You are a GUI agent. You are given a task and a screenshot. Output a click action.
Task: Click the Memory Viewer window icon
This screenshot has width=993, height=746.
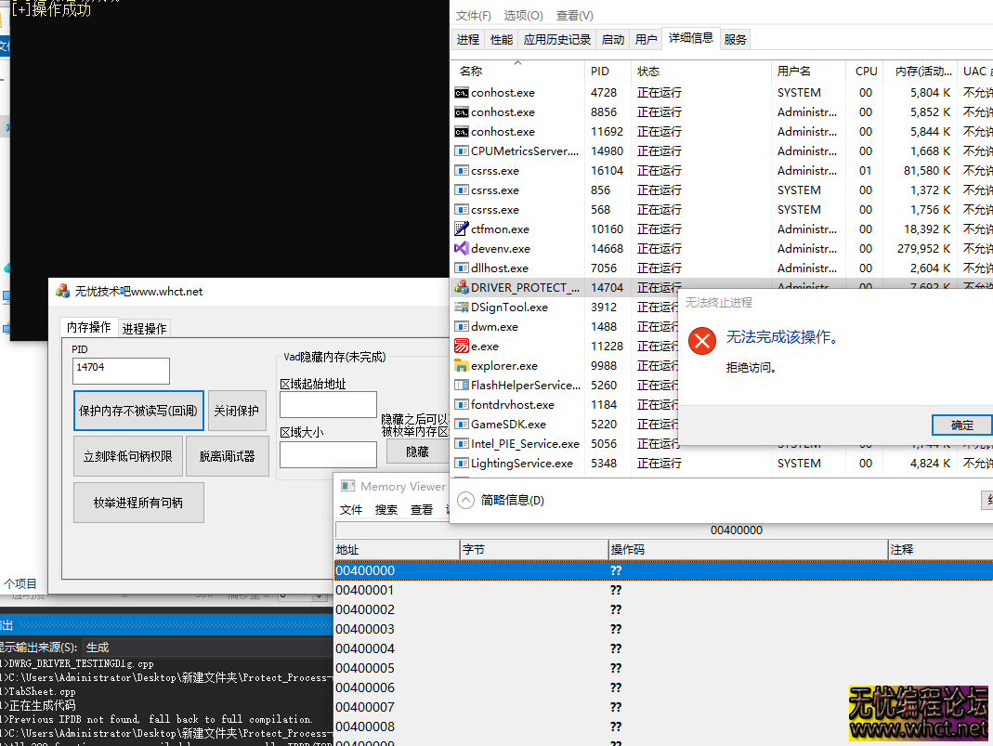348,486
